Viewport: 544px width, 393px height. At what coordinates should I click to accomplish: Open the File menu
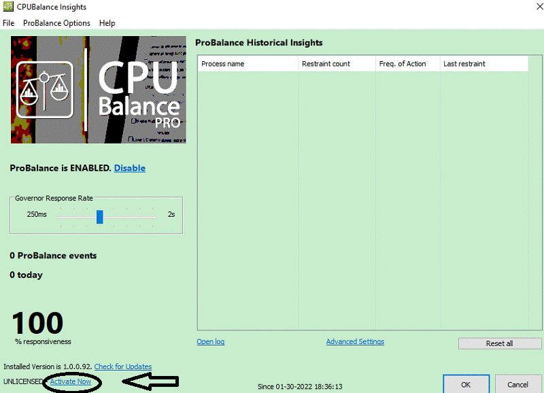8,23
